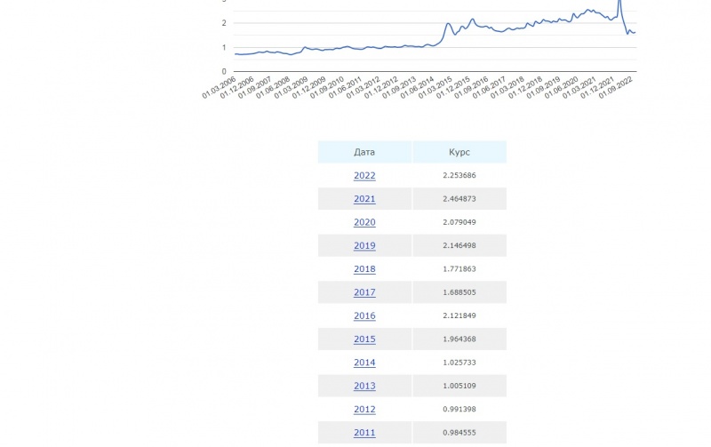Screen dimensions: 711x447
Task: Open the 2015 year link
Action: [x=364, y=339]
